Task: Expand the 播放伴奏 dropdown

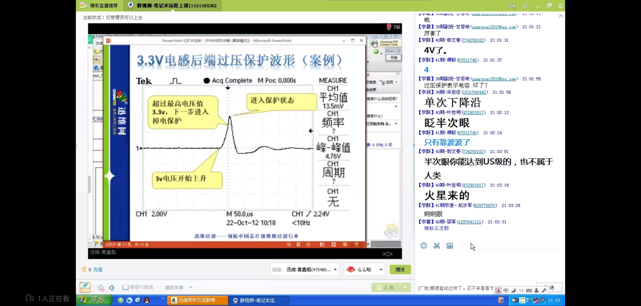Action: 191,287
